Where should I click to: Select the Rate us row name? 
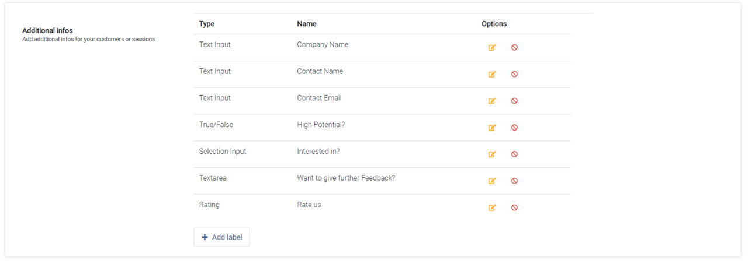click(309, 205)
